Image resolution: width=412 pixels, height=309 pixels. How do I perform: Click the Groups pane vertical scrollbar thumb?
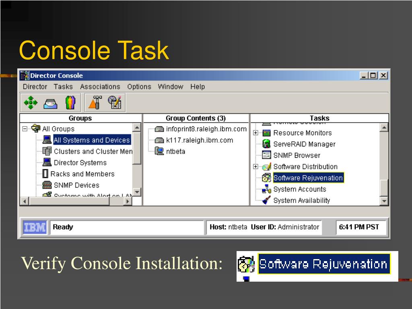tap(137, 148)
